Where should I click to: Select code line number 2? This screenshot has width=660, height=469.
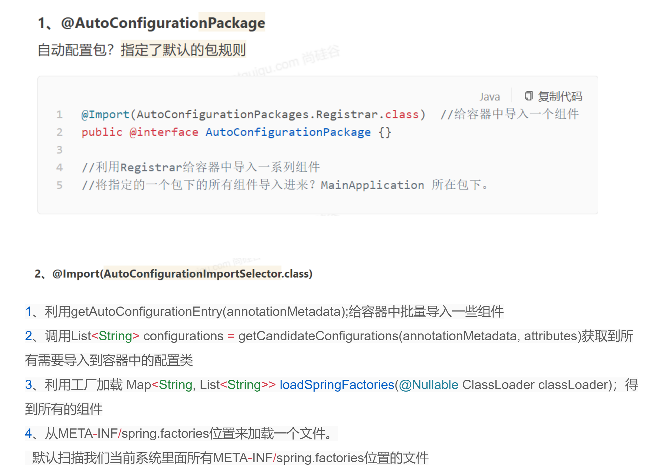tap(60, 132)
